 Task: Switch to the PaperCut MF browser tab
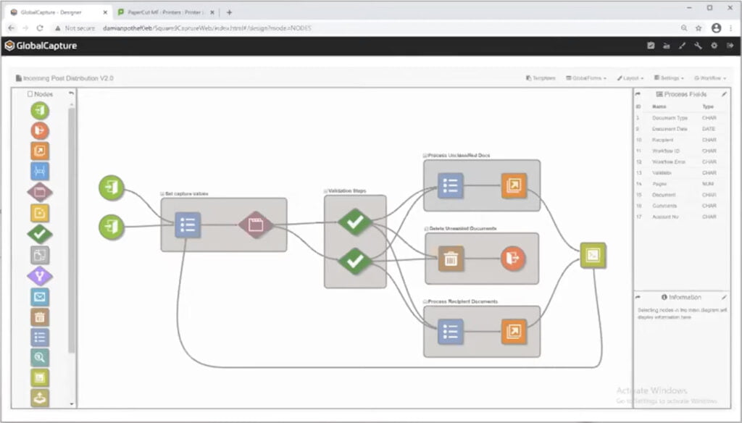164,12
